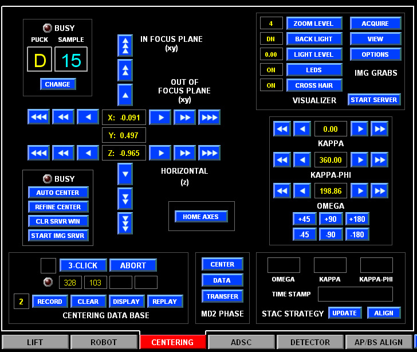
Task: Toggle the CROSS HAIR button
Action: click(314, 85)
